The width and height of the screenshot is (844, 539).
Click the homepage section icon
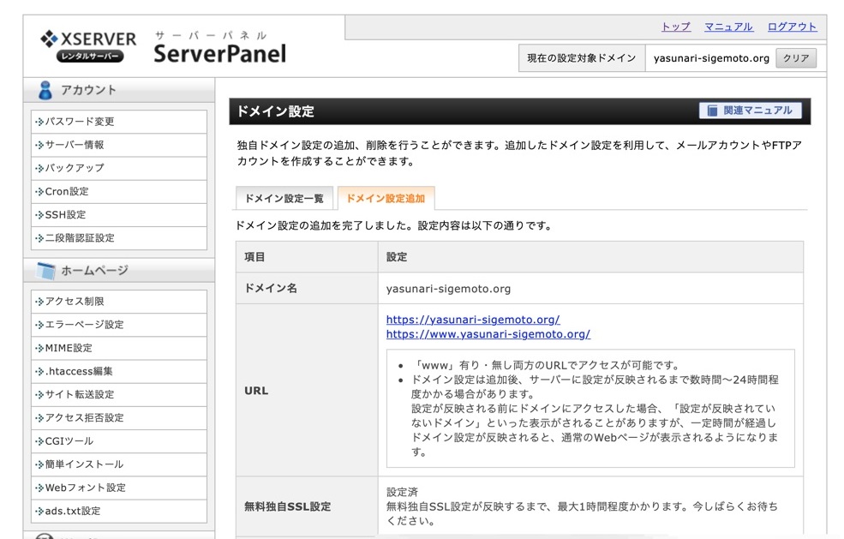coord(45,270)
